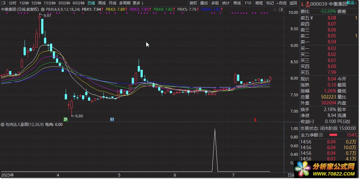Screen dimensions: 360x179
Task: Click the 交易状态 闭市阶段 status row
Action: [328, 128]
